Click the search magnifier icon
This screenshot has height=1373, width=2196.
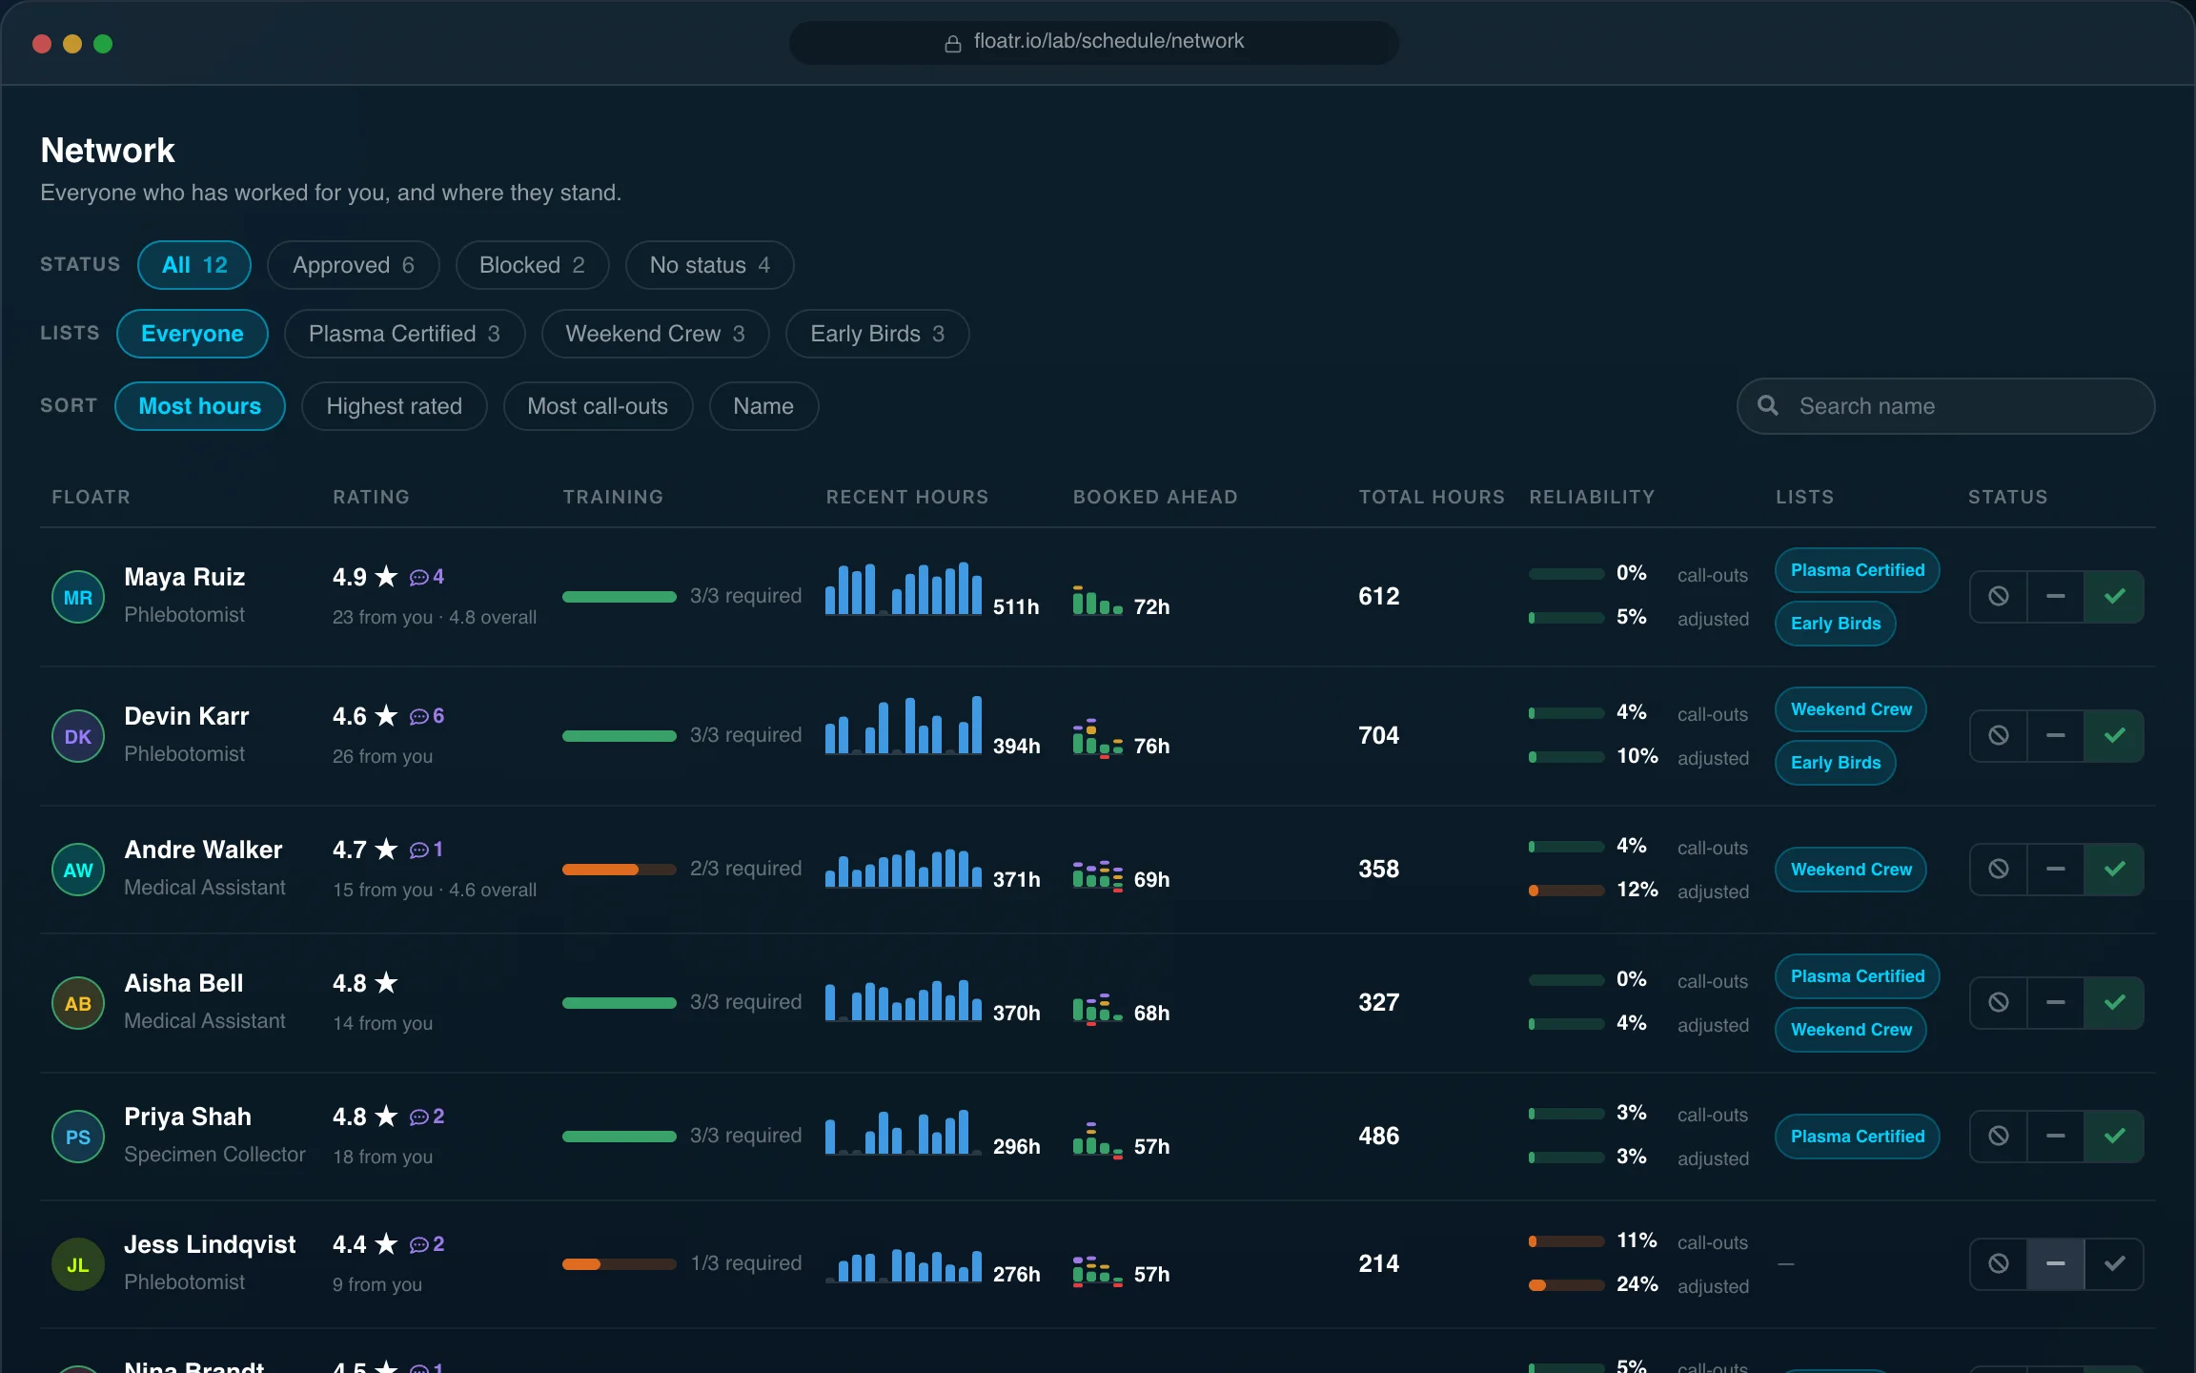tap(1767, 405)
